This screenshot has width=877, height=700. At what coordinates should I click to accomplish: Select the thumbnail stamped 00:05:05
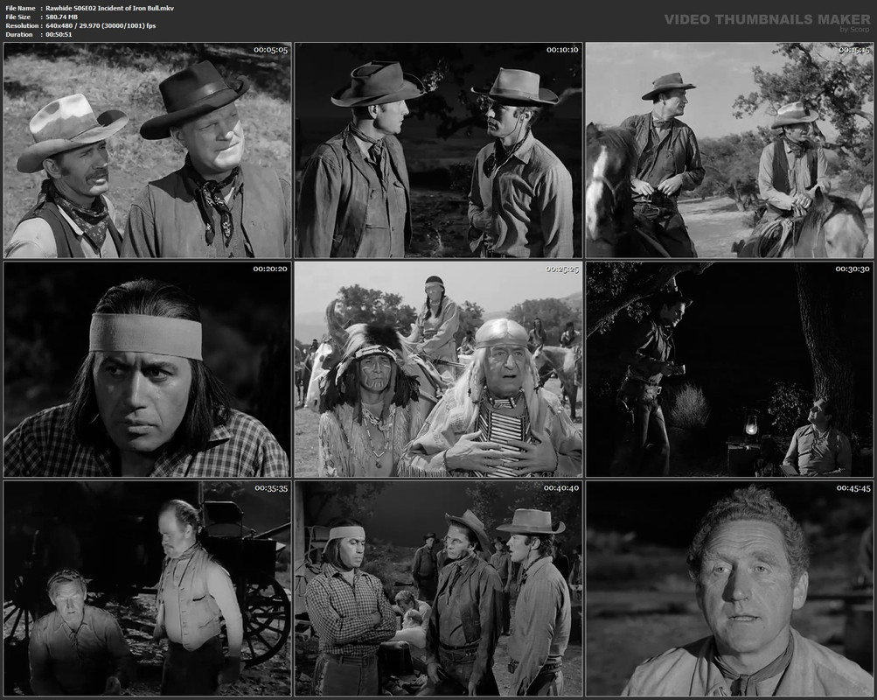[147, 150]
